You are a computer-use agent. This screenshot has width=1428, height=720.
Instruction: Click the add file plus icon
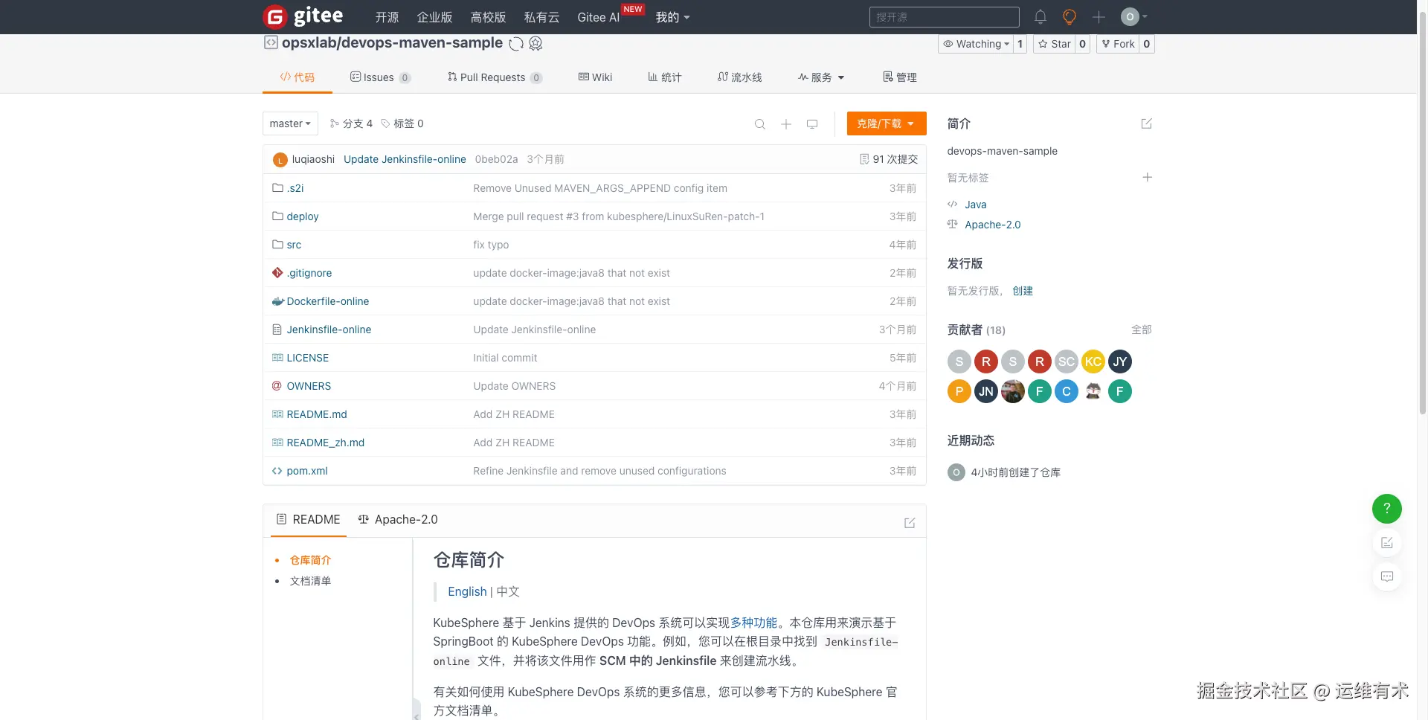786,124
